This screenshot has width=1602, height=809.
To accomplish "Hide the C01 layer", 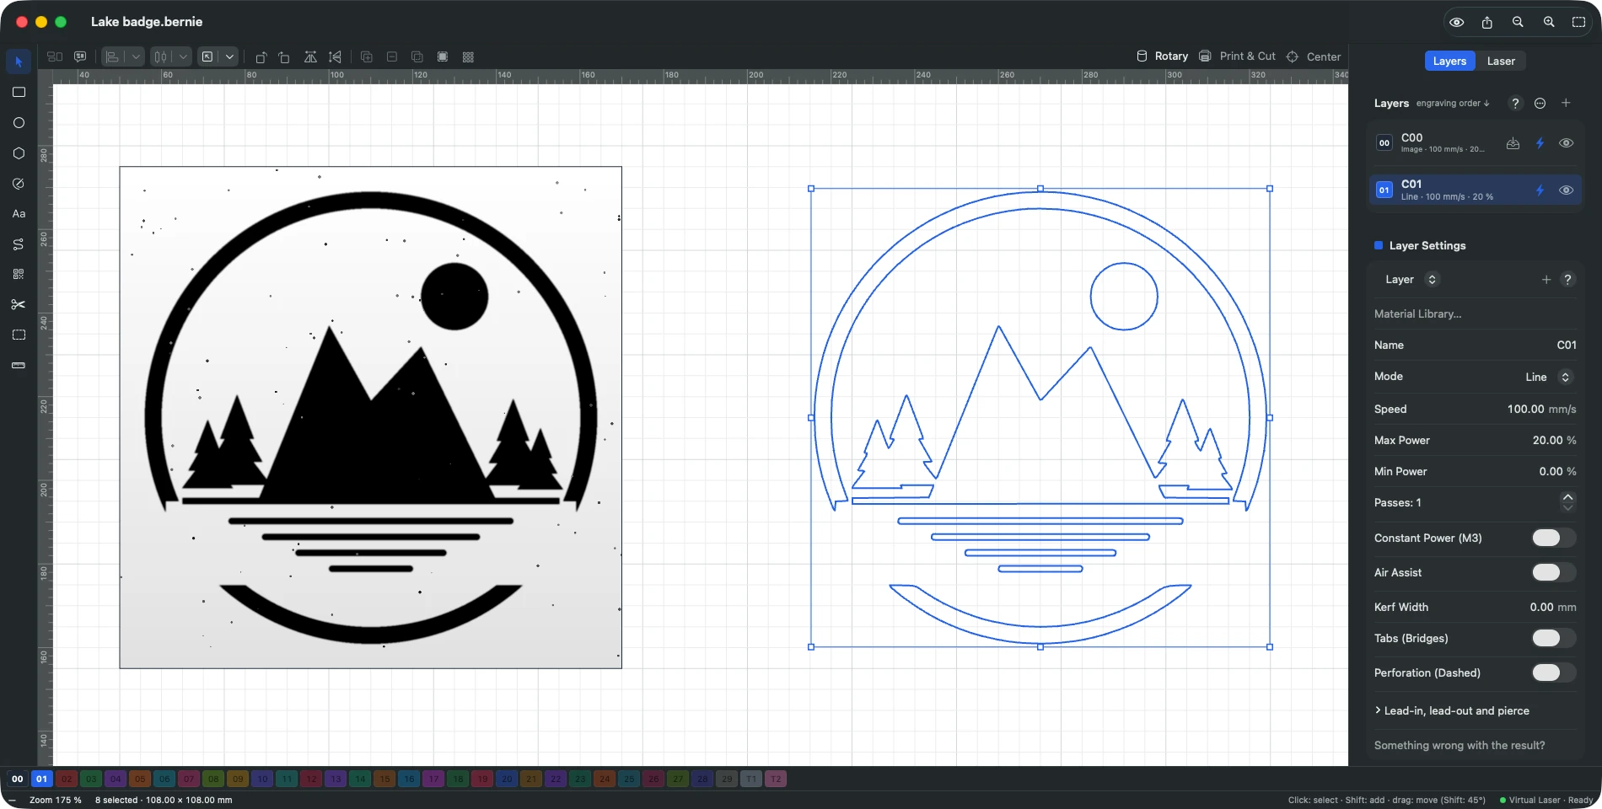I will click(x=1566, y=190).
